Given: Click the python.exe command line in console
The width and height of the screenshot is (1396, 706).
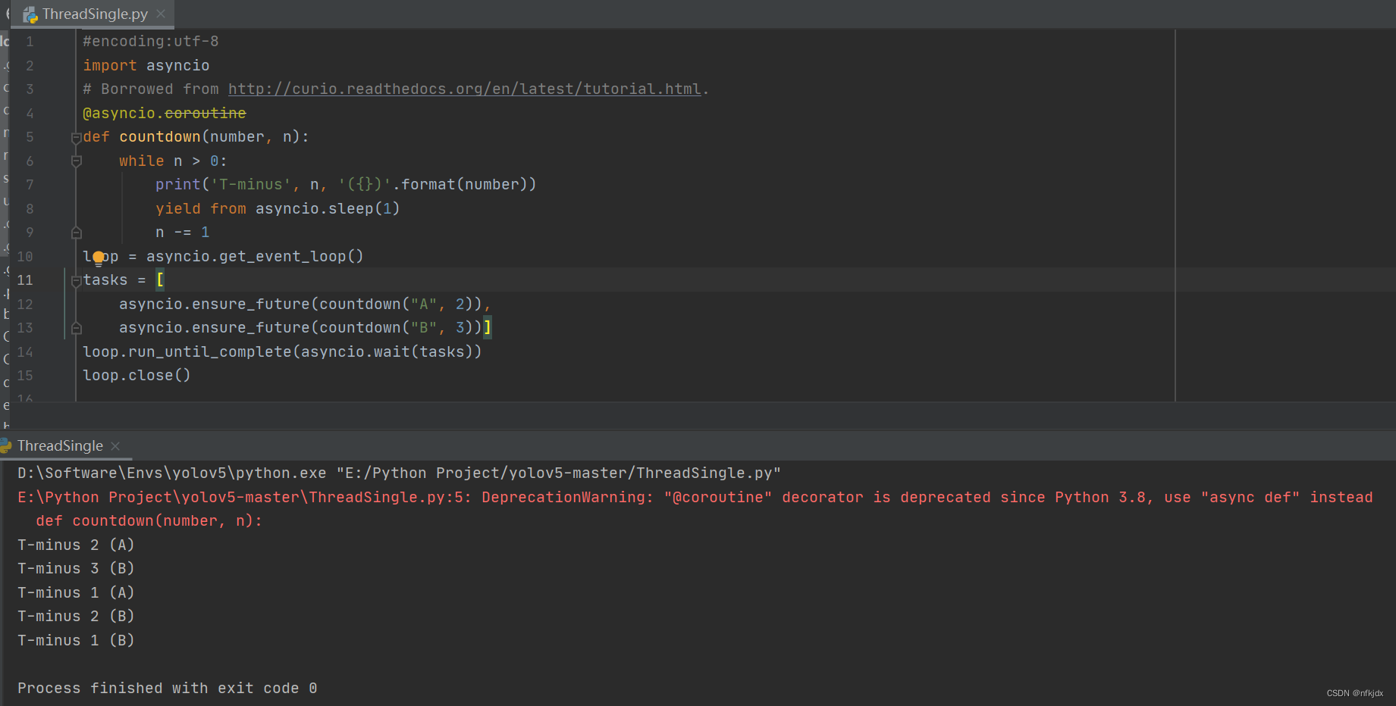Looking at the screenshot, I should click(x=400, y=473).
